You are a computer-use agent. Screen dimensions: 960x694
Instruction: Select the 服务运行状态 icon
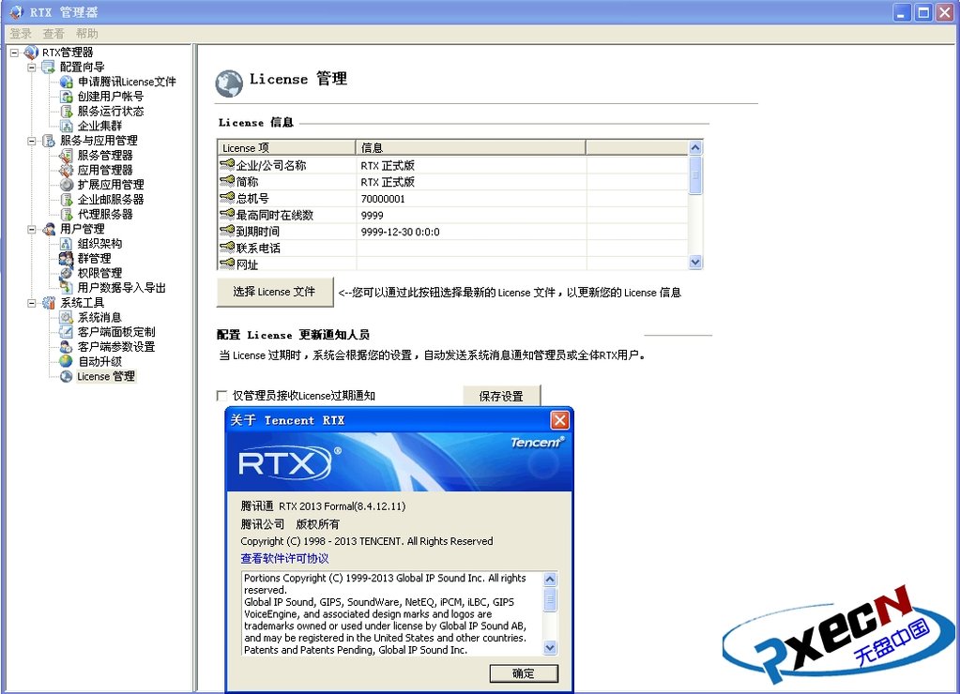(x=67, y=112)
